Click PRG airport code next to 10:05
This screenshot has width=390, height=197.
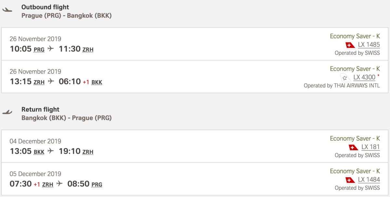click(39, 50)
